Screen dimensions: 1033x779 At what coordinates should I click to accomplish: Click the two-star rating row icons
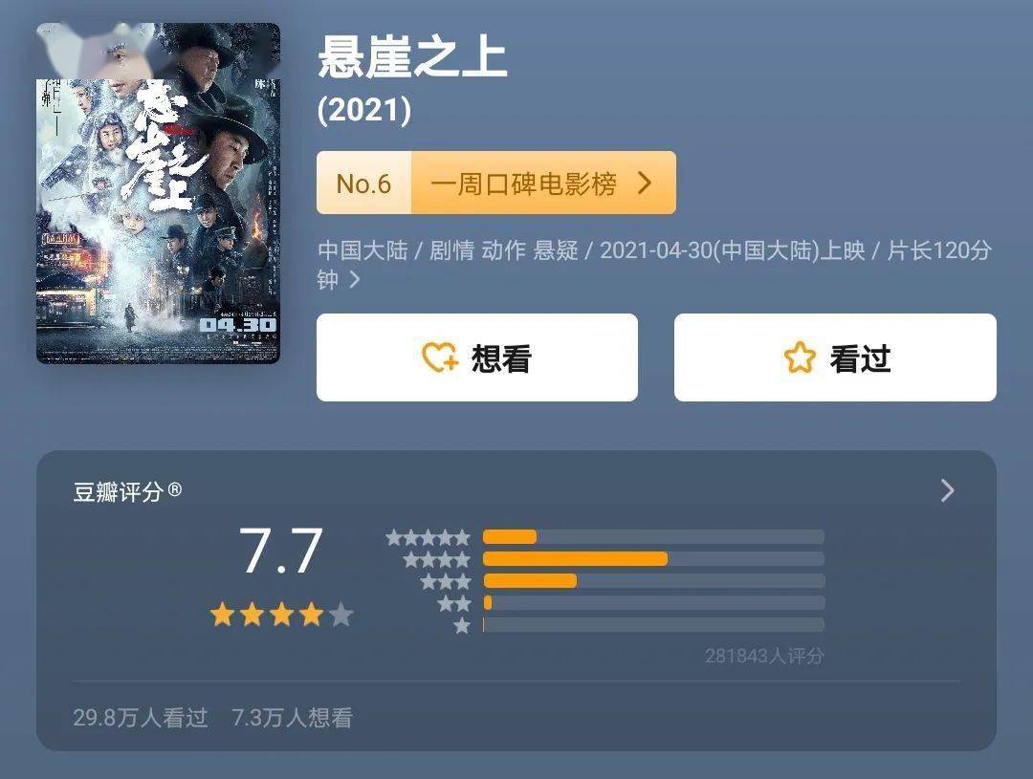454,603
